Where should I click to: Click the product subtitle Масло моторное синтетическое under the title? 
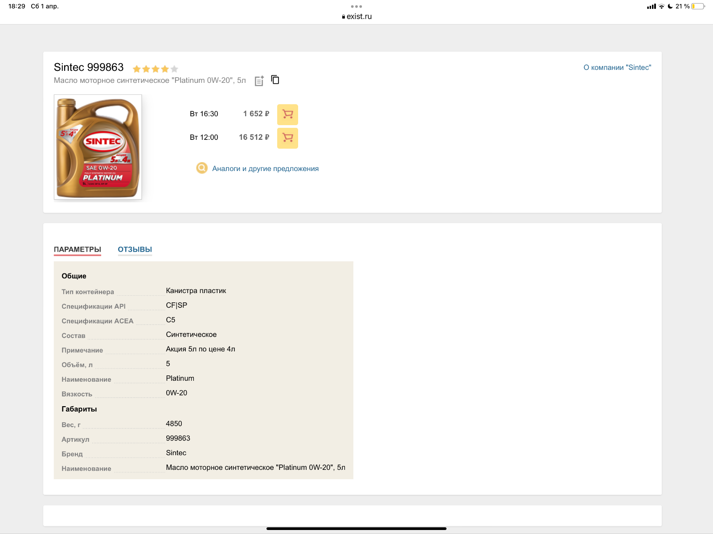pyautogui.click(x=150, y=80)
